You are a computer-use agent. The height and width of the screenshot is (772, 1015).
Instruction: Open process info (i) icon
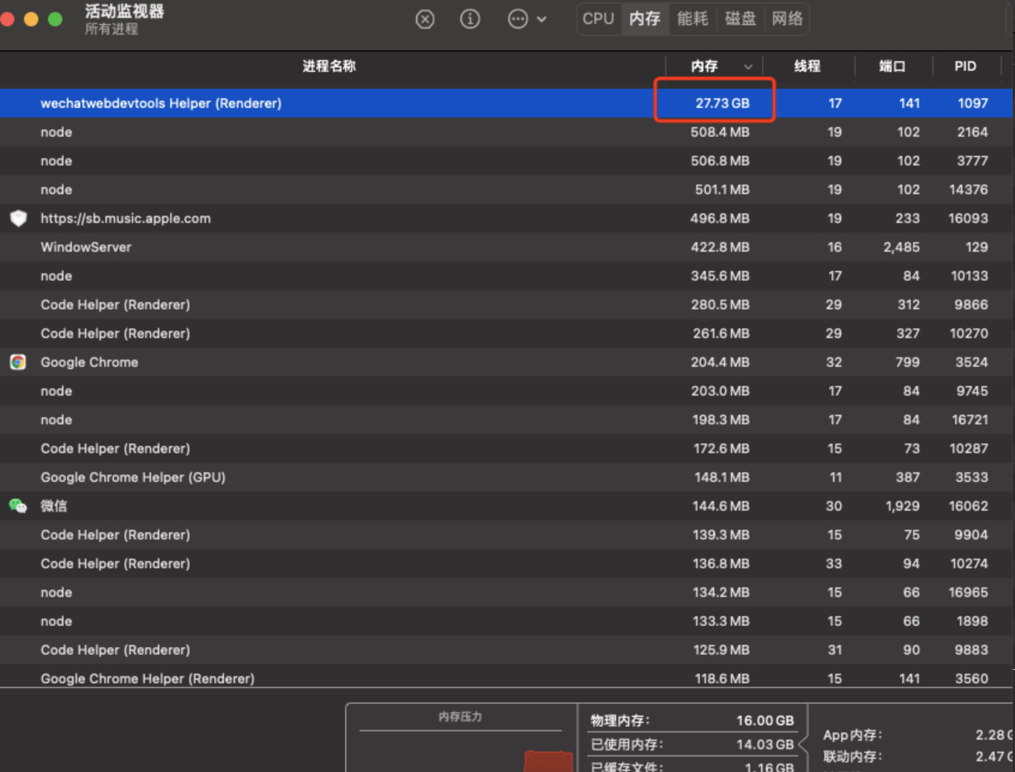tap(470, 19)
